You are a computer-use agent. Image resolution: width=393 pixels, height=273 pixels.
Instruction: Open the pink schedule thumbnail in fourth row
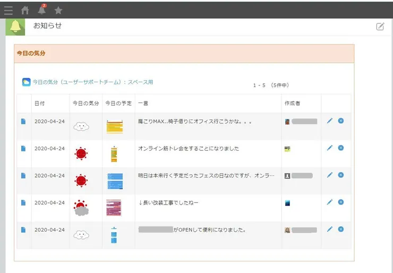tap(114, 208)
